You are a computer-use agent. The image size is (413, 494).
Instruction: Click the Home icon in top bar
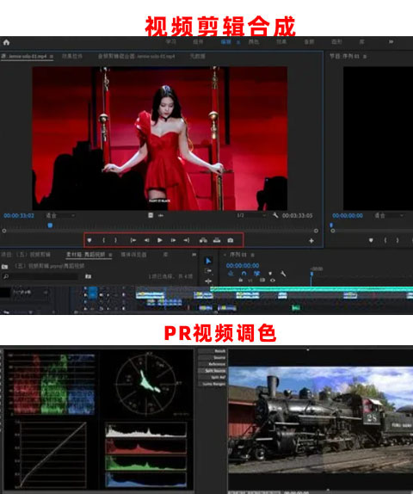pos(6,42)
